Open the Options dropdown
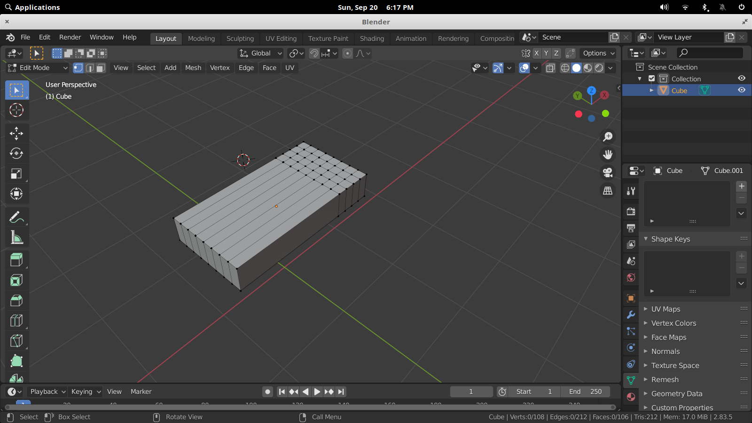752x423 pixels. (x=598, y=53)
